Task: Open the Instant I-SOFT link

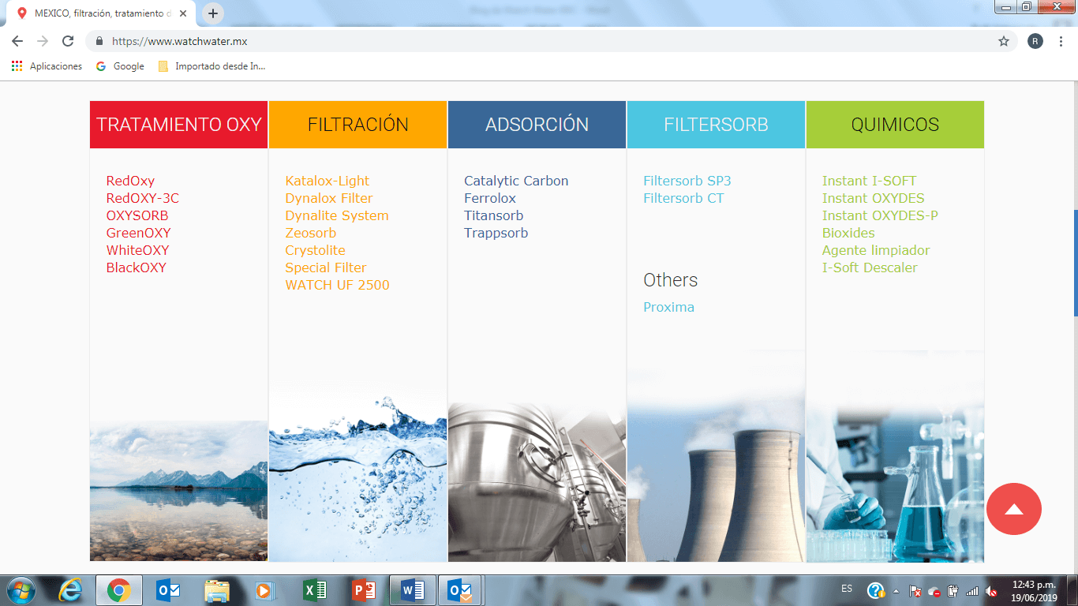Action: point(870,181)
